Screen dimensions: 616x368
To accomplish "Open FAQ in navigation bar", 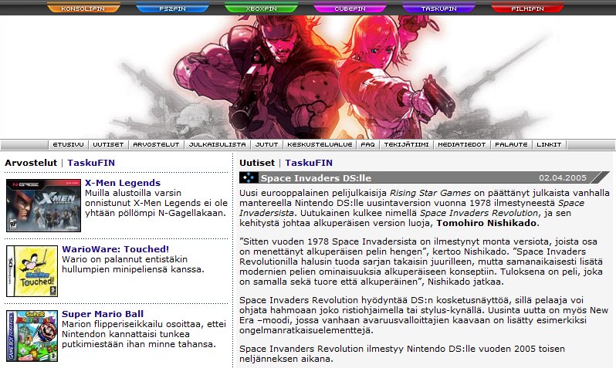I will (367, 144).
